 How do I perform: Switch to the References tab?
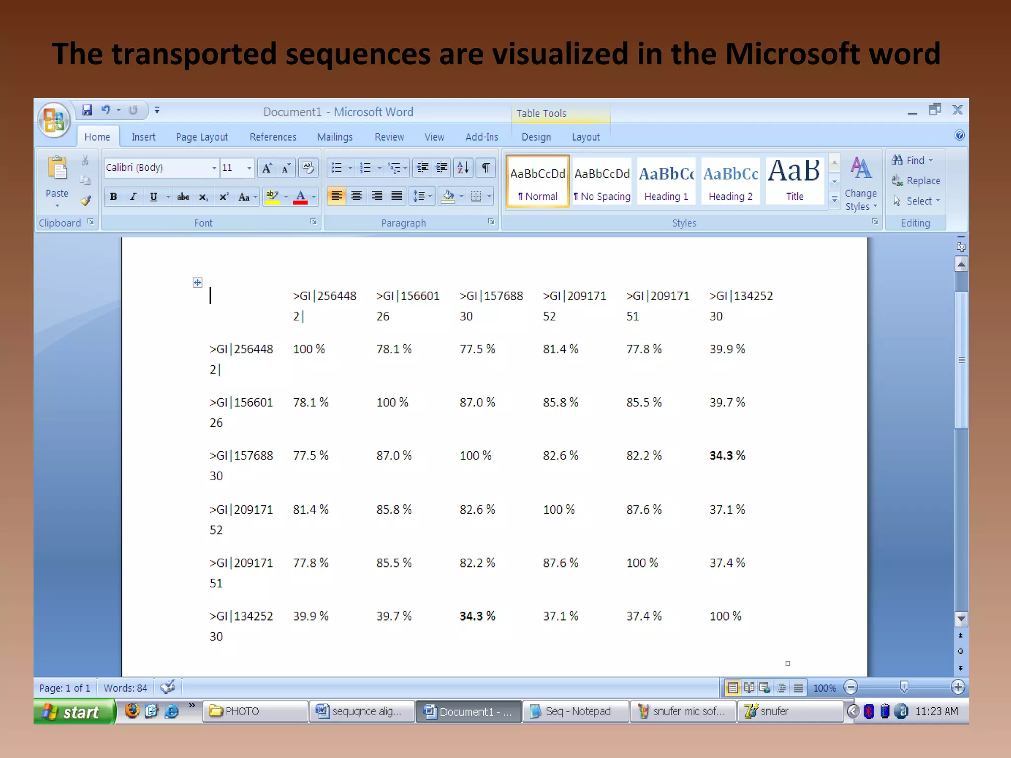(273, 137)
